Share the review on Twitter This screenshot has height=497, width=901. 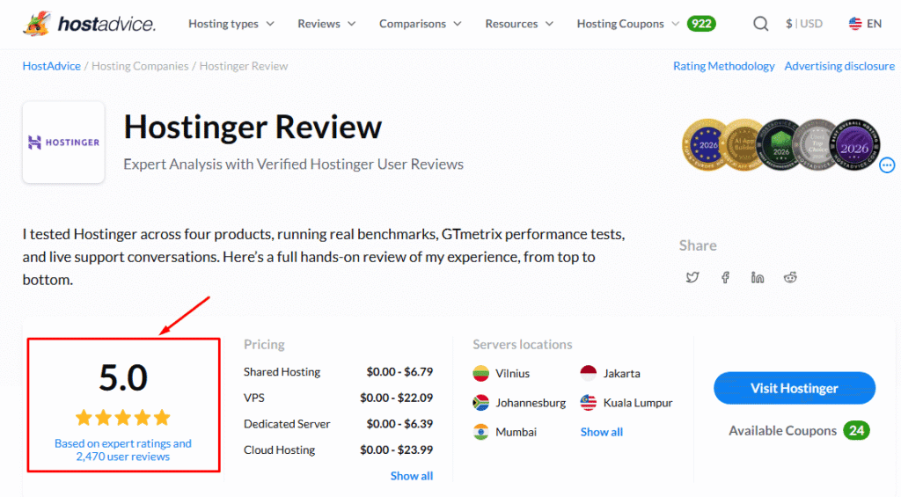click(x=692, y=277)
